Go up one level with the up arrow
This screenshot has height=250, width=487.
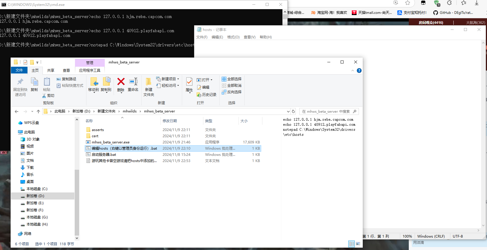(x=38, y=111)
